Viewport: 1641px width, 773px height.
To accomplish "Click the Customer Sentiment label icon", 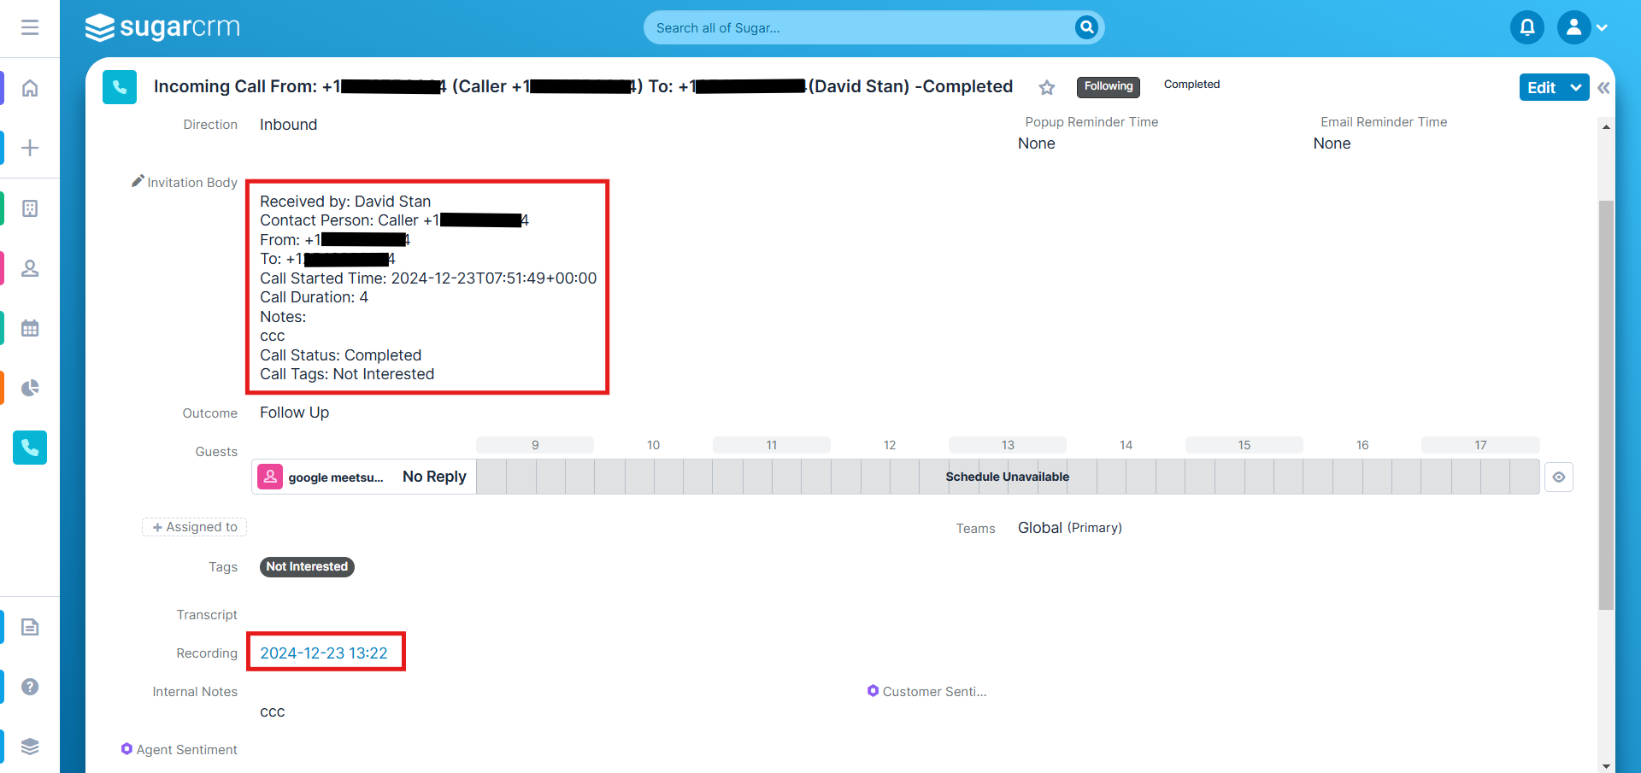I will point(873,690).
